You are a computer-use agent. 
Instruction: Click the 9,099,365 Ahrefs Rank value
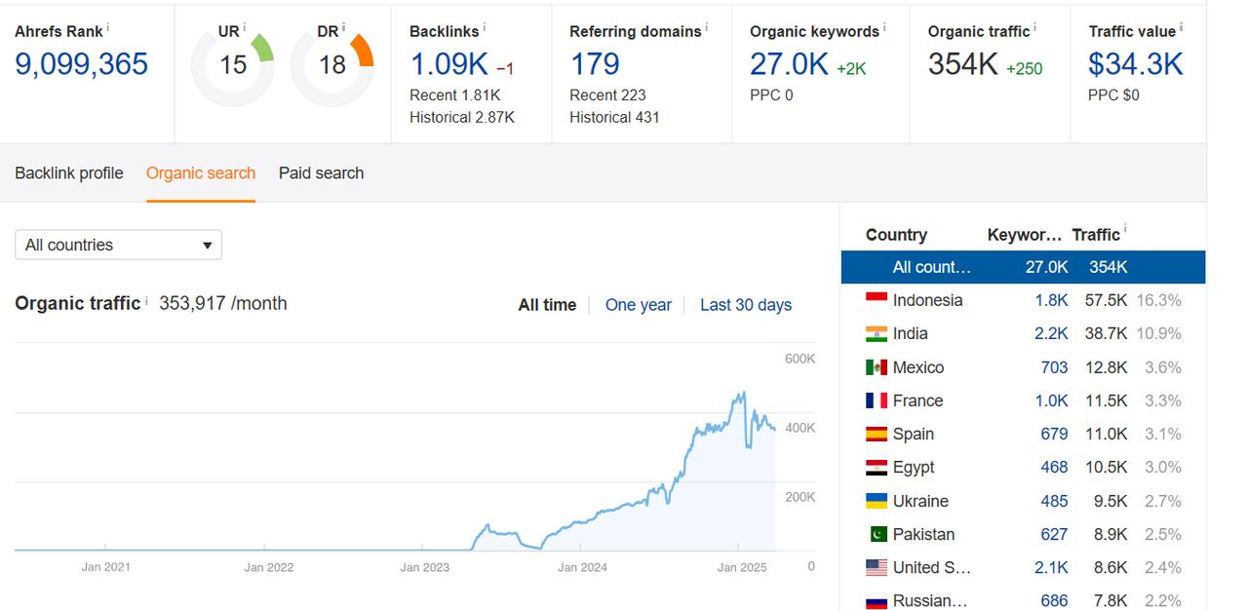[82, 64]
